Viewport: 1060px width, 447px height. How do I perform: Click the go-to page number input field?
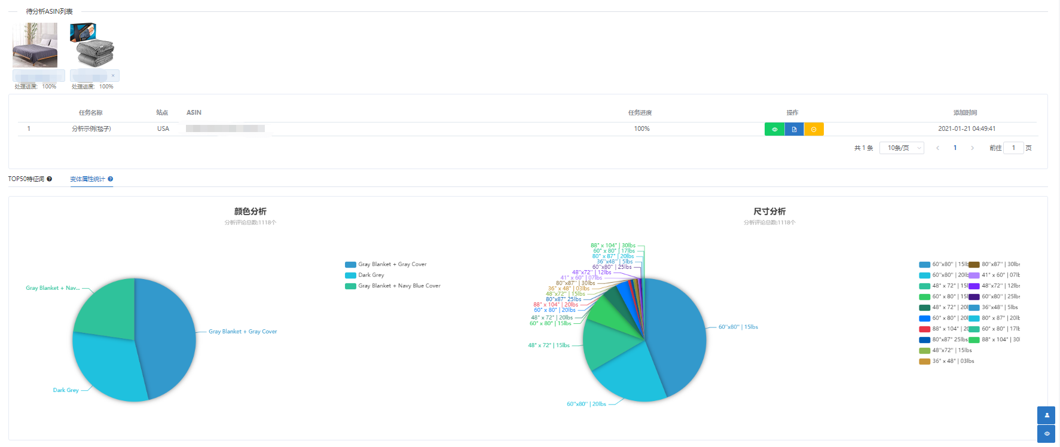pyautogui.click(x=1013, y=148)
